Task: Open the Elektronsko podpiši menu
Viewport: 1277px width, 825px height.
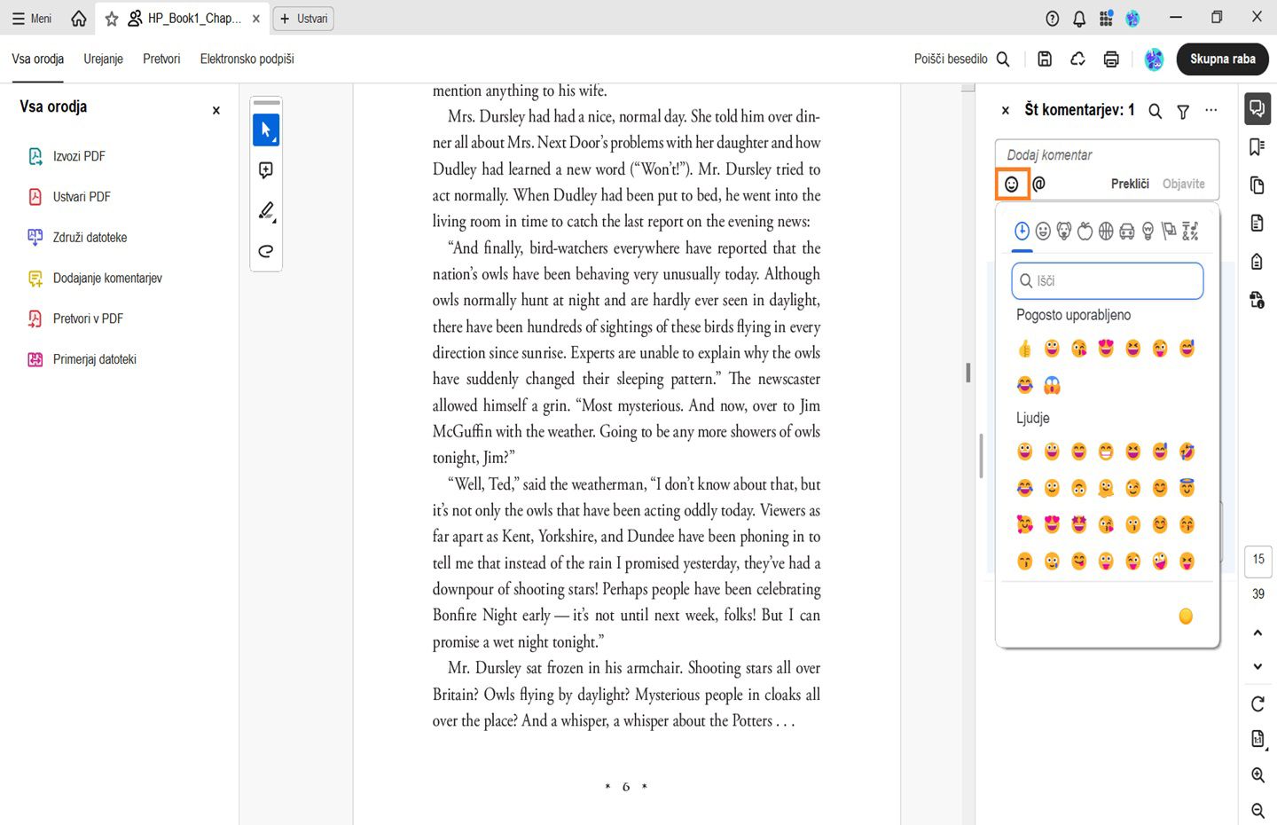Action: click(x=247, y=59)
